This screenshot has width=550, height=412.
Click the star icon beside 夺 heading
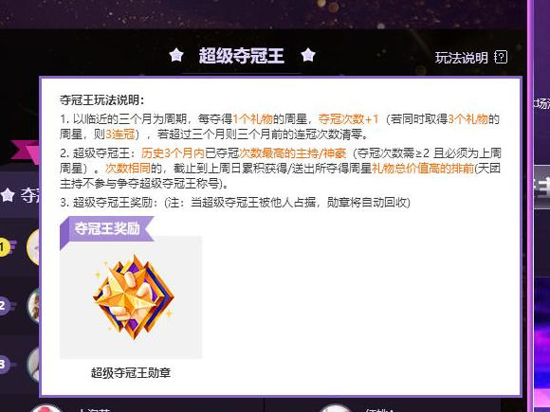(8, 195)
